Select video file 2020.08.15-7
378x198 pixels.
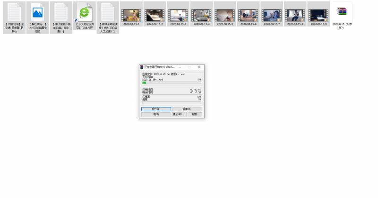(x=271, y=15)
